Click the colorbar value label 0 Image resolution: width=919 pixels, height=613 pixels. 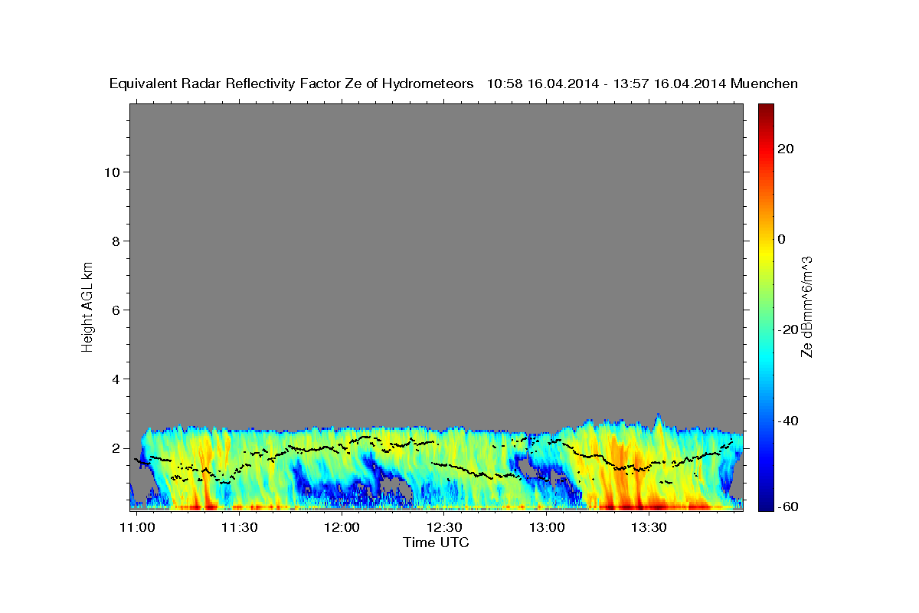(782, 239)
